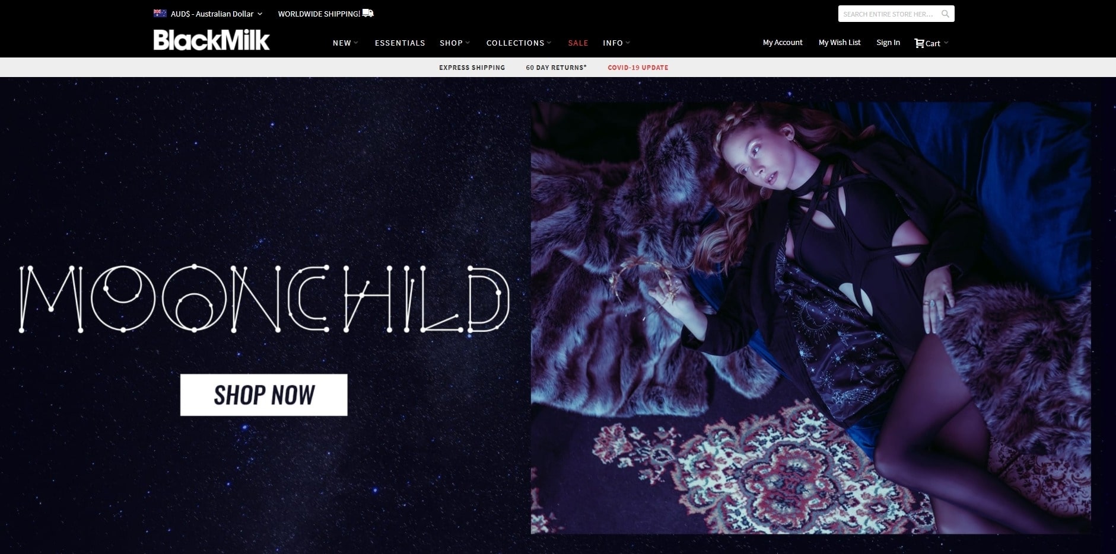Expand the COLLECTIONS menu
The width and height of the screenshot is (1116, 554).
click(x=519, y=43)
